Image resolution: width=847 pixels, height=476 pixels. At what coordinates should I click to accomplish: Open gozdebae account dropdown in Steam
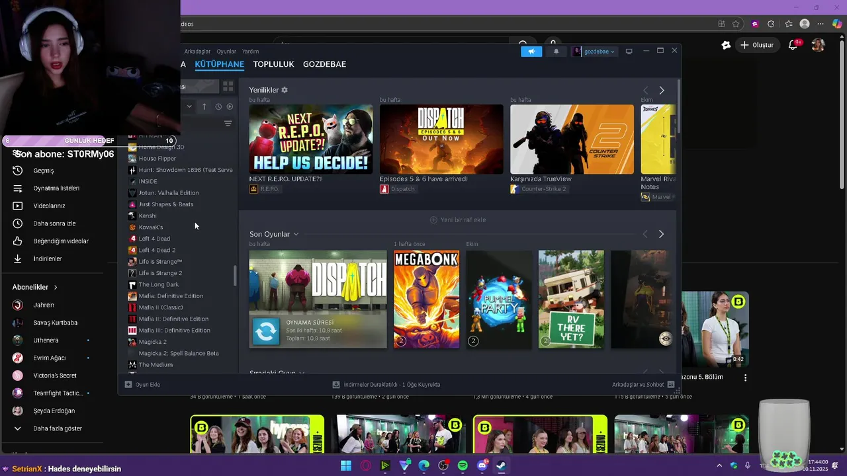(594, 52)
